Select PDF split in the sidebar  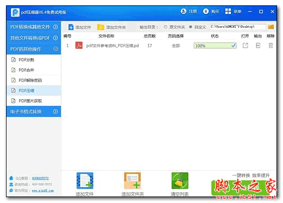(x=34, y=60)
